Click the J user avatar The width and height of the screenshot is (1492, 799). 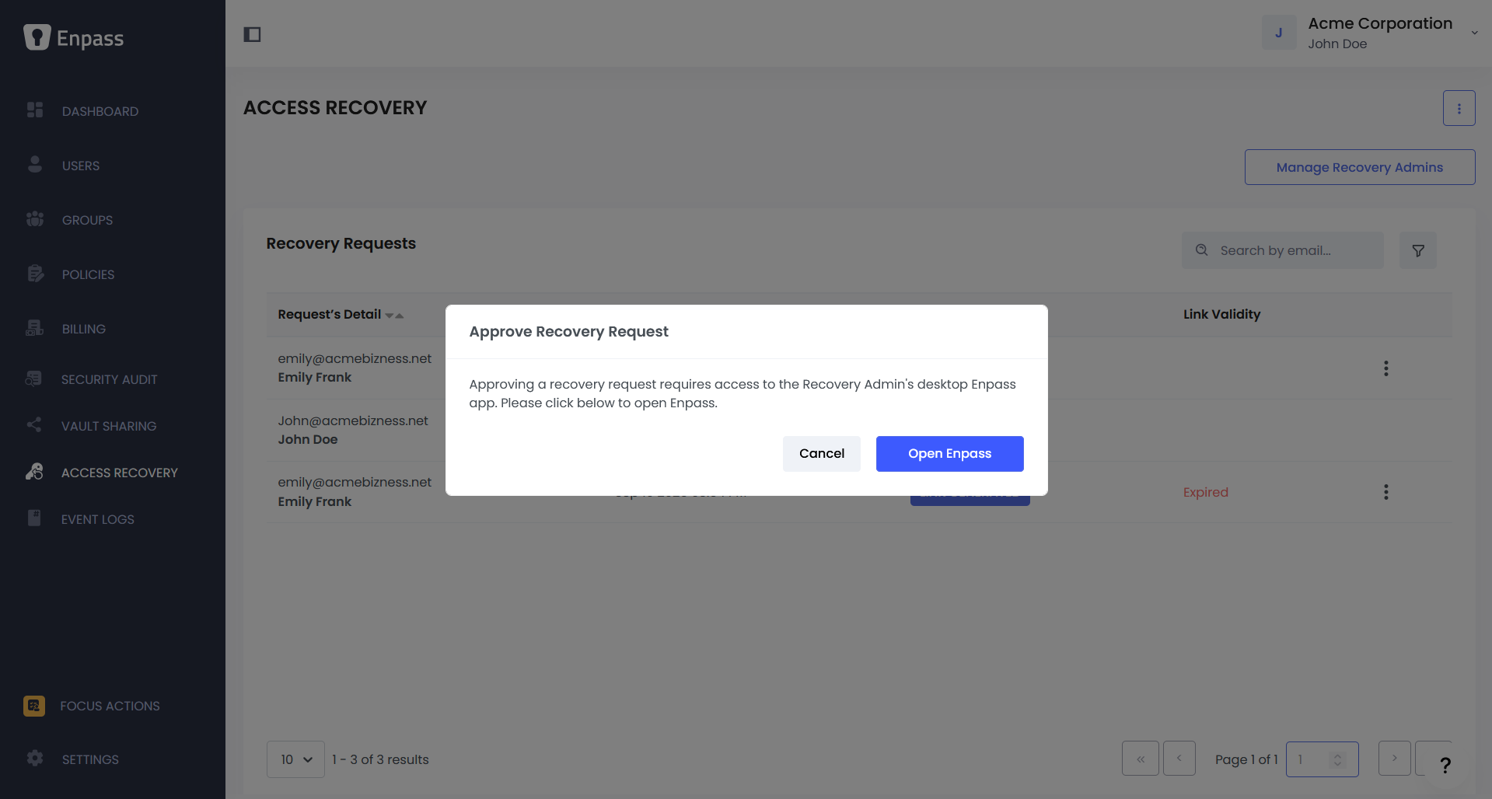pyautogui.click(x=1279, y=33)
